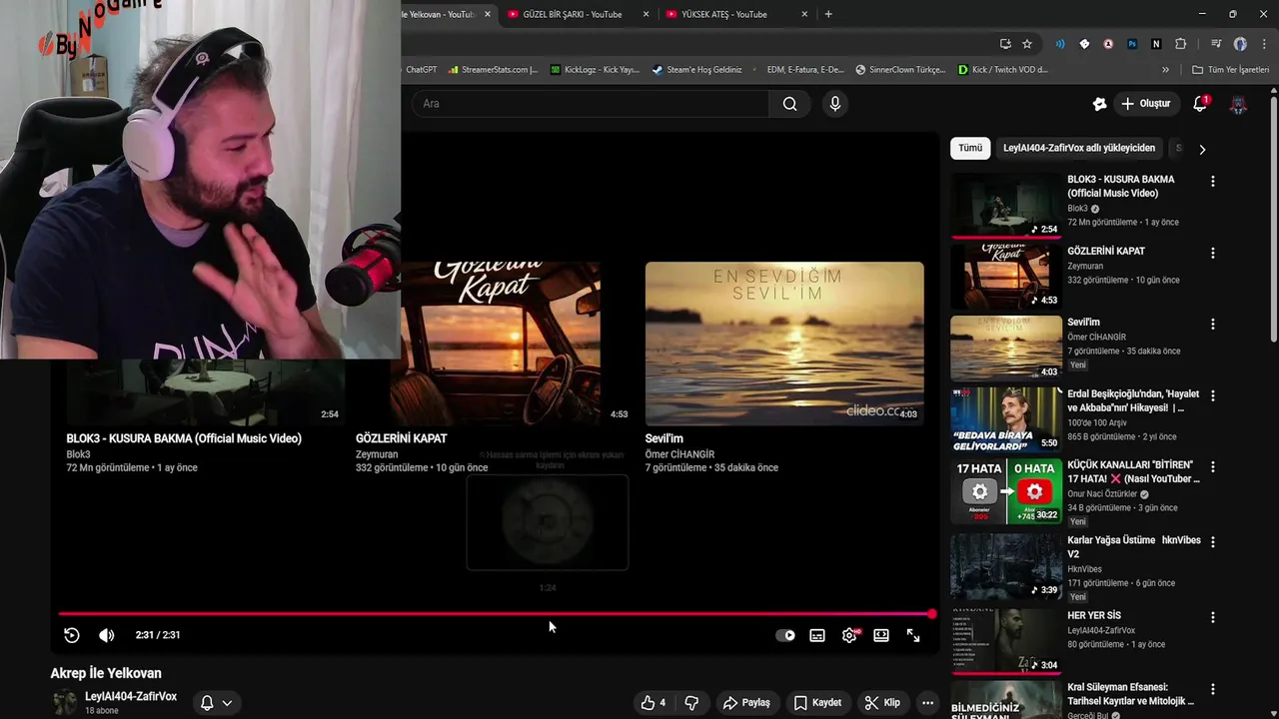Toggle subtitles button in player

[817, 635]
